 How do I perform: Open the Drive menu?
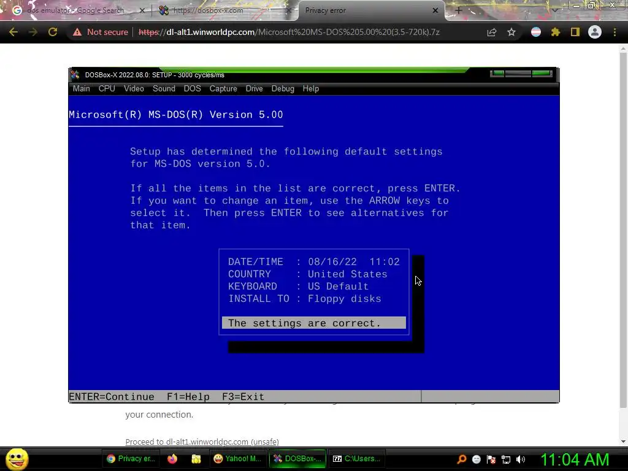(x=255, y=88)
